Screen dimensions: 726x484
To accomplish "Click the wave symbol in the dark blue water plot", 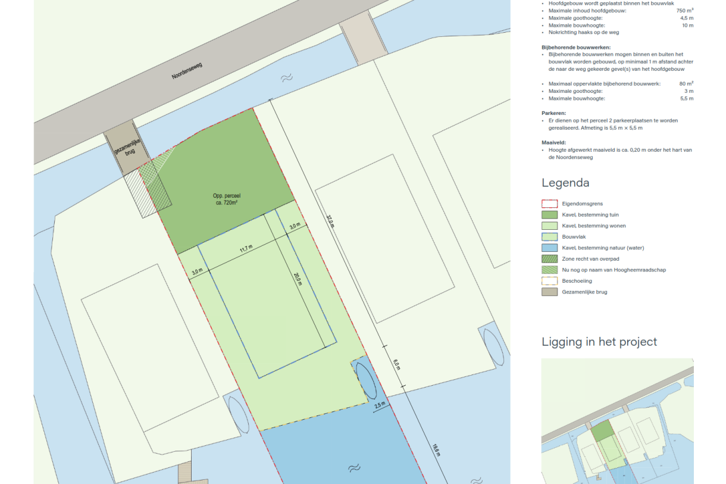I will point(354,468).
